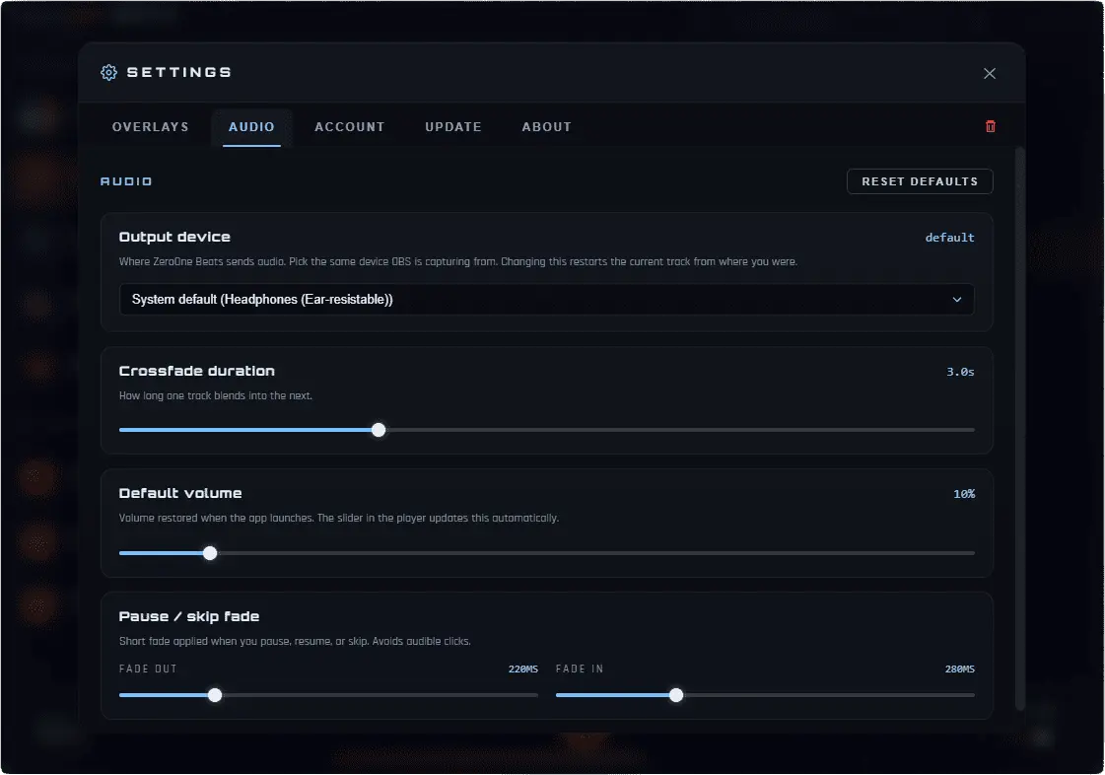Click the 'FADE IN' label
Image resolution: width=1105 pixels, height=775 pixels.
coord(580,669)
